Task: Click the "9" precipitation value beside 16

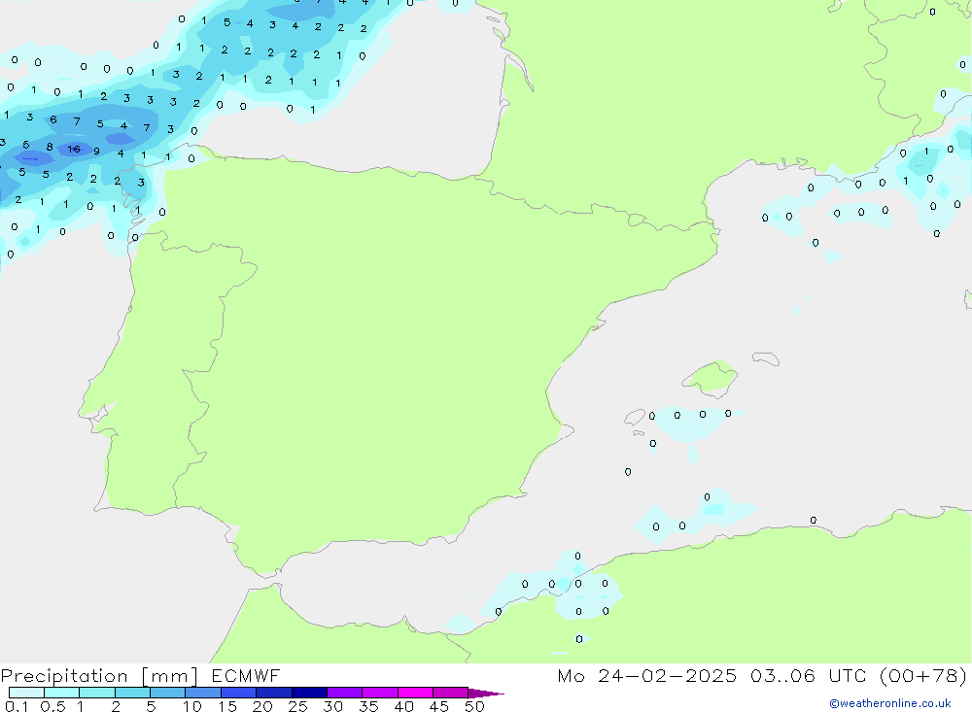Action: 96,151
